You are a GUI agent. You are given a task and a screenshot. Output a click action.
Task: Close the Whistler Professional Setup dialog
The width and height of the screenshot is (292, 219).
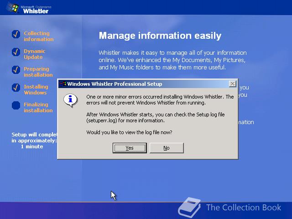tap(232, 84)
